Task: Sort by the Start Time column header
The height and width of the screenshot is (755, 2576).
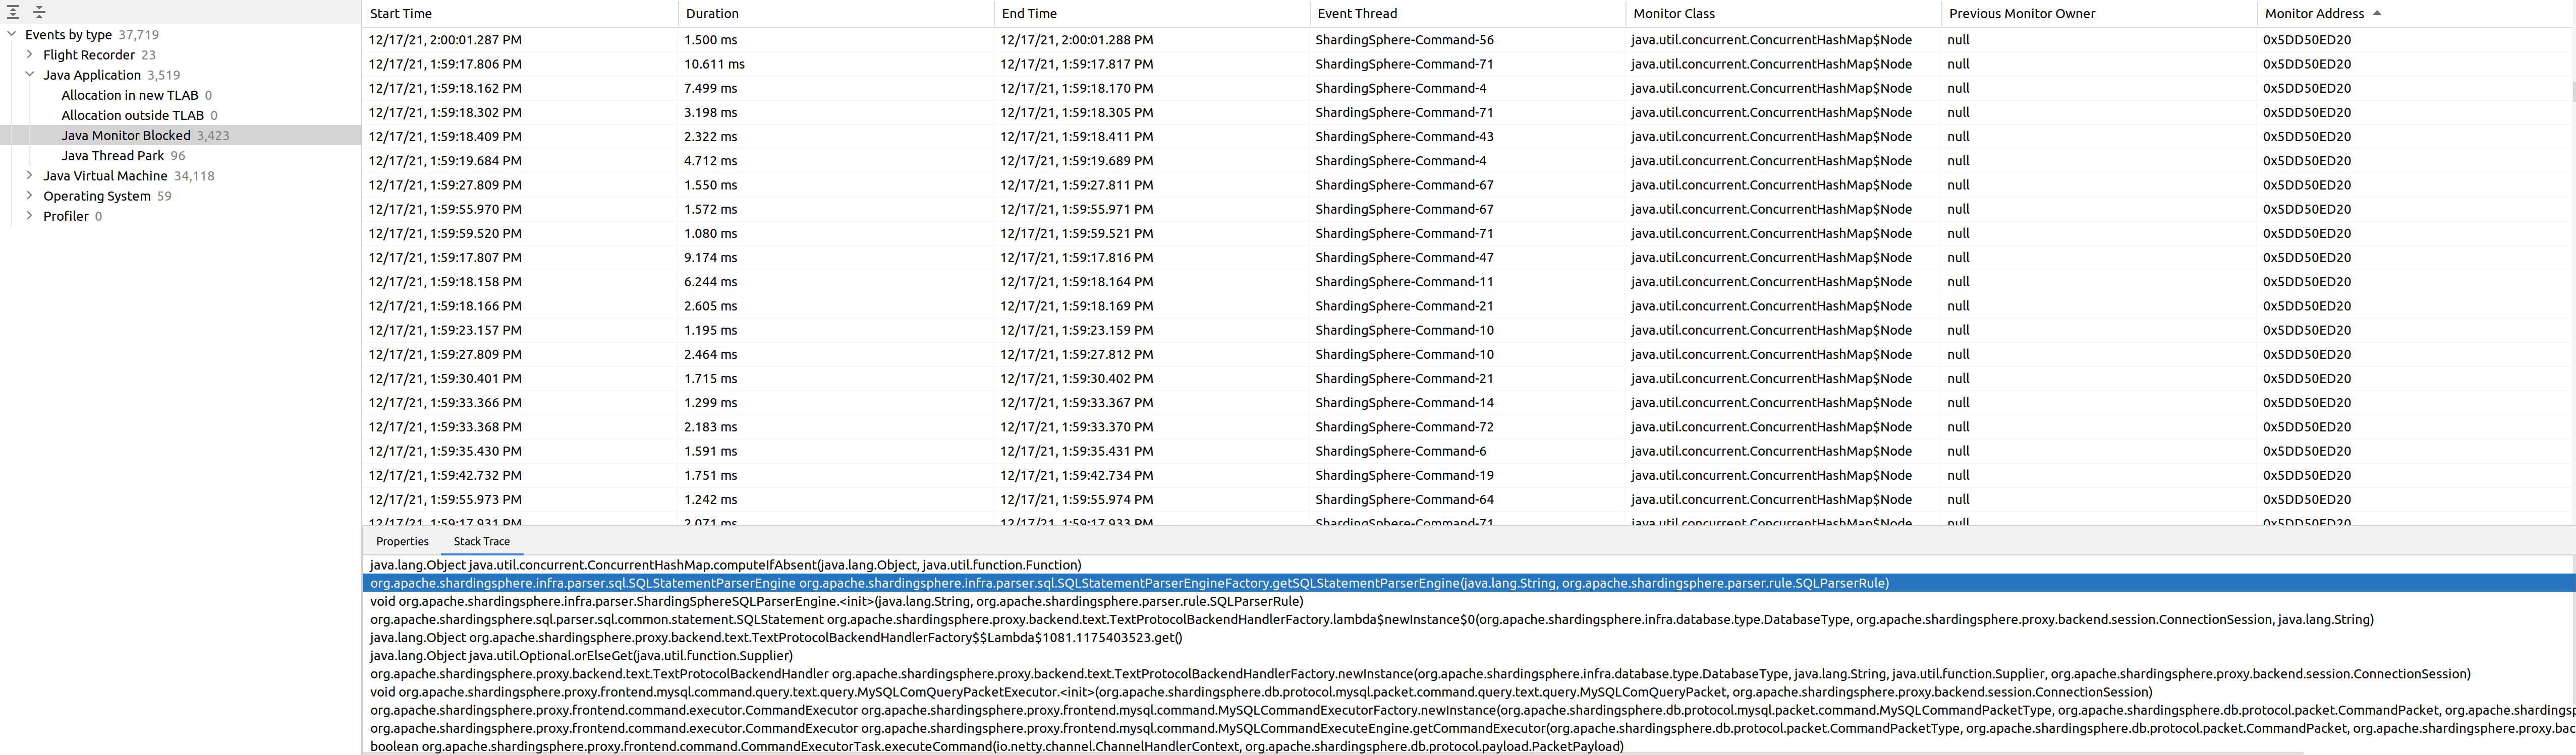Action: tap(519, 13)
